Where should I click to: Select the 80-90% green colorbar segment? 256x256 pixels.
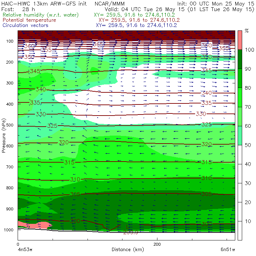240,78
